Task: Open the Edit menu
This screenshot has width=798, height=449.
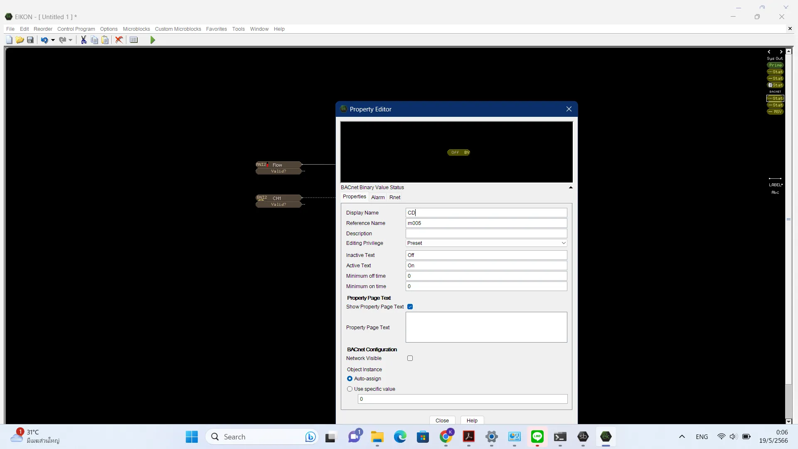Action: tap(25, 29)
